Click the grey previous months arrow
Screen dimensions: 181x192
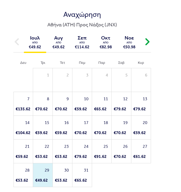[17, 42]
